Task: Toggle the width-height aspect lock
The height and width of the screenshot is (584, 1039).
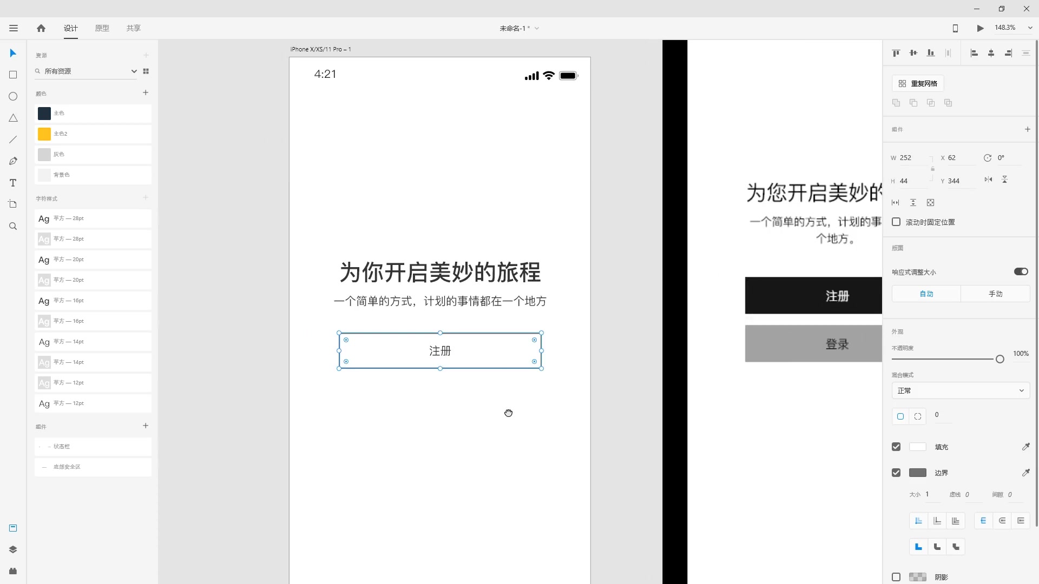Action: pyautogui.click(x=932, y=169)
